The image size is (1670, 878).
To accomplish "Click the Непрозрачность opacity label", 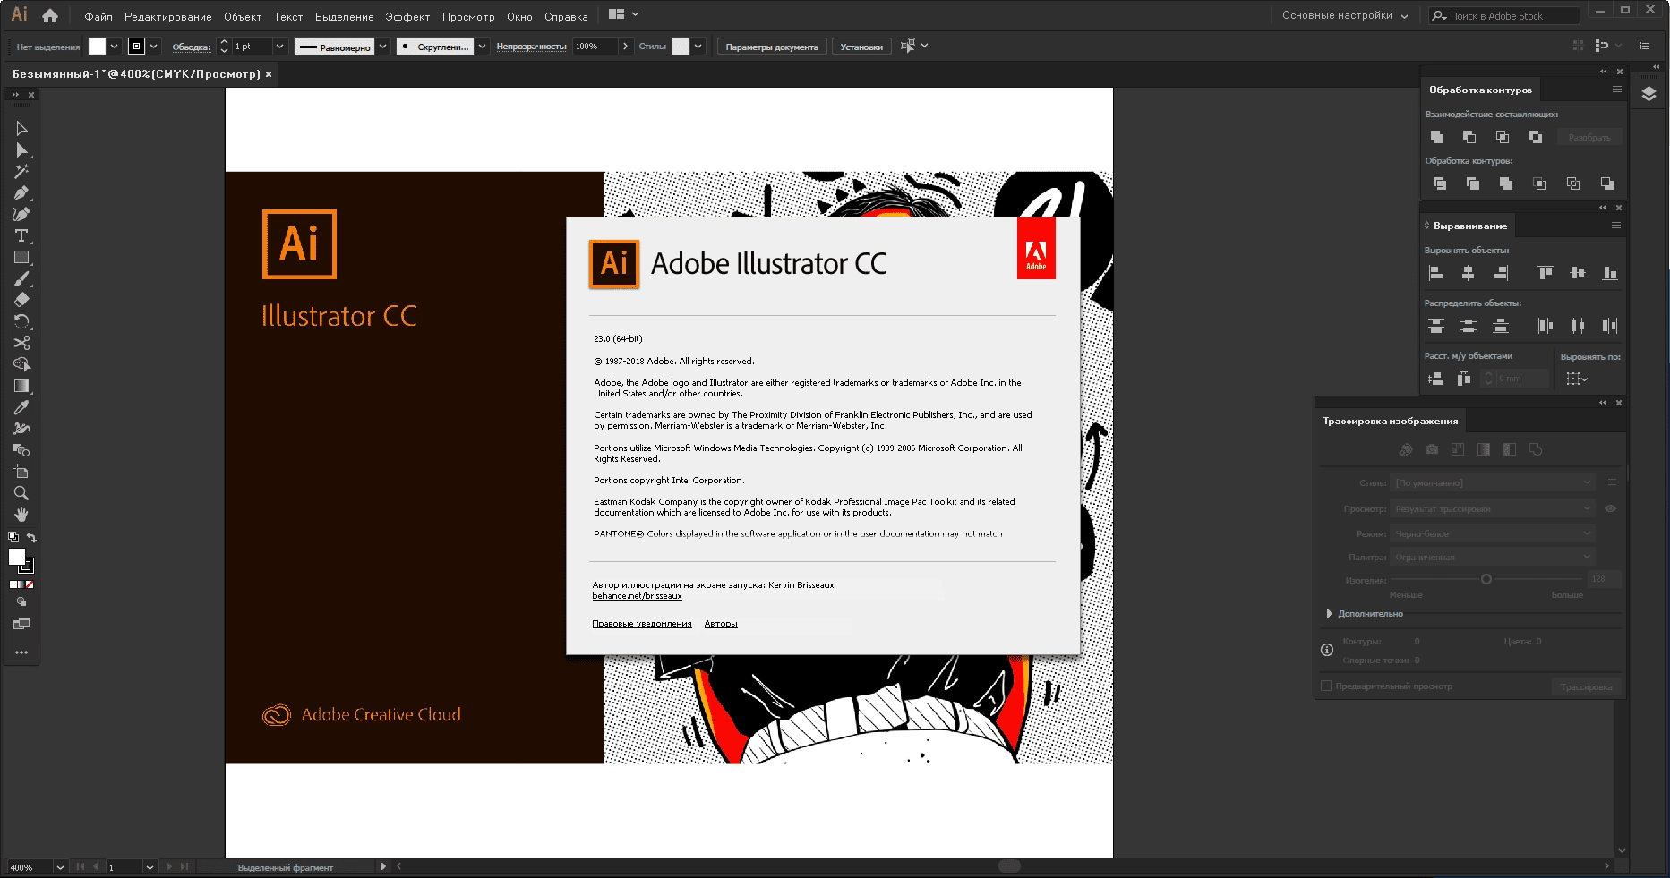I will [x=532, y=47].
